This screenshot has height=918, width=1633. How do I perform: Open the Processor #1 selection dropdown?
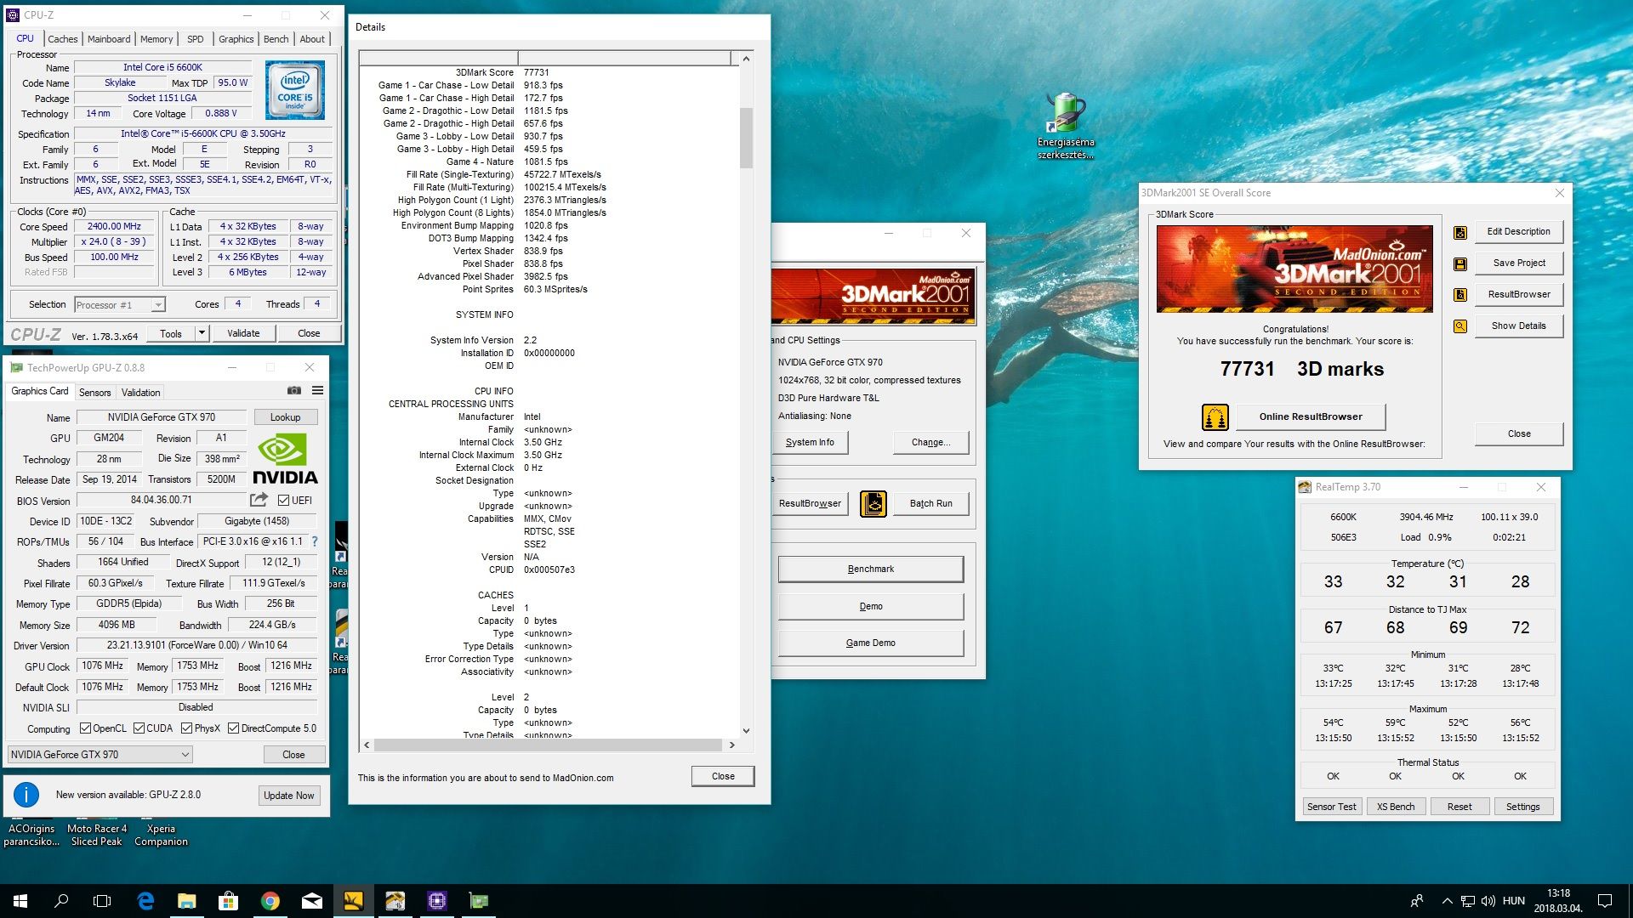coord(119,305)
